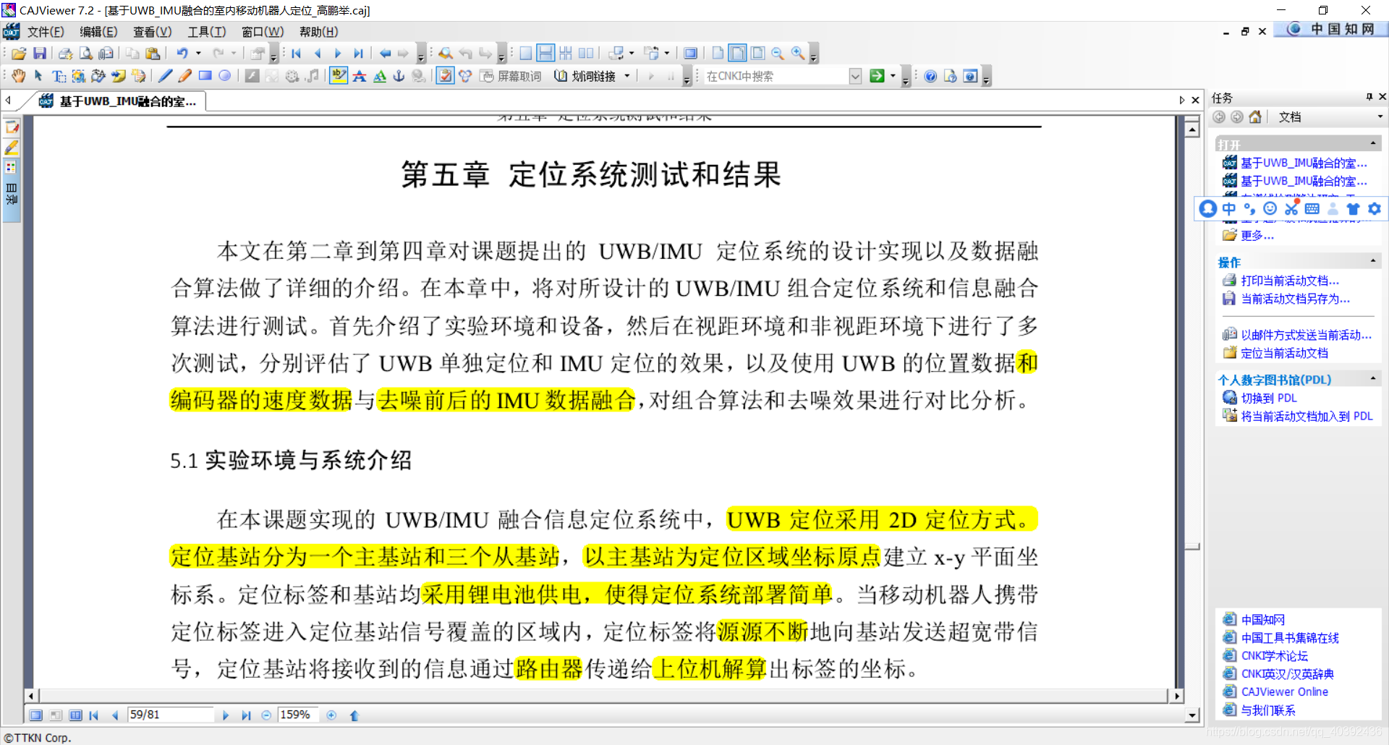Open the Undo history dropdown arrow
The height and width of the screenshot is (745, 1389).
pos(198,54)
